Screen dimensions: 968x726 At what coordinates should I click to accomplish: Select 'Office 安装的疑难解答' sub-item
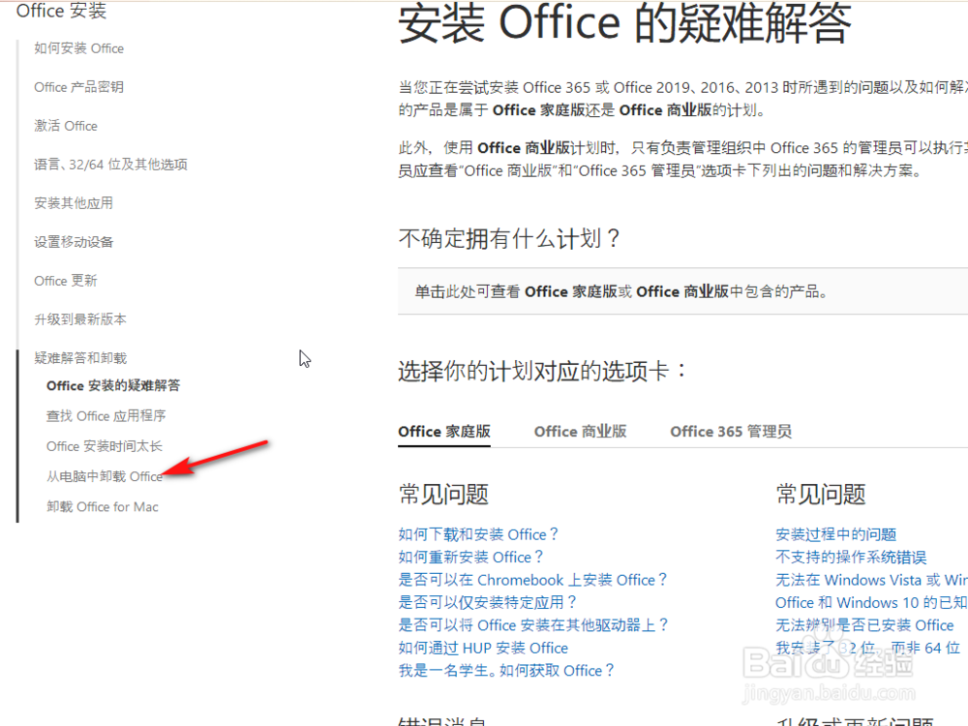tap(113, 386)
